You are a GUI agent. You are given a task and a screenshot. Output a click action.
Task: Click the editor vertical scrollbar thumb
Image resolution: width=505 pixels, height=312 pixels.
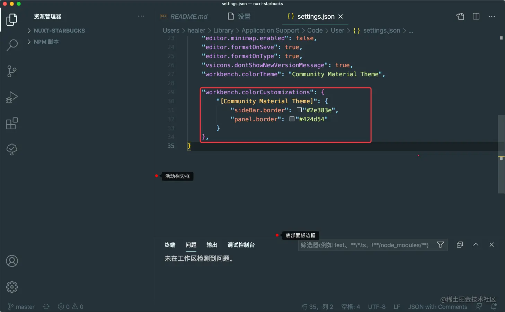[x=501, y=154]
